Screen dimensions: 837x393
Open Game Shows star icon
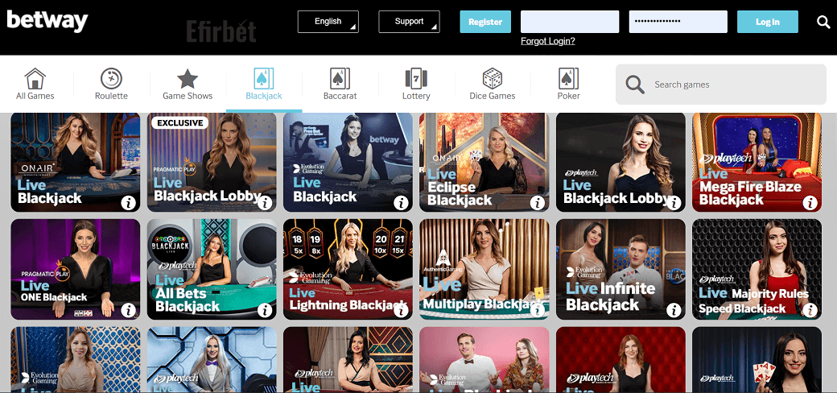click(188, 78)
